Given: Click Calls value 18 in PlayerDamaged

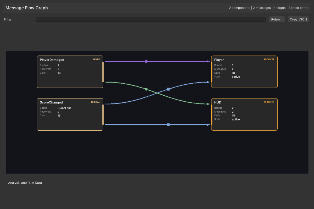Looking at the screenshot, I should pyautogui.click(x=59, y=73).
